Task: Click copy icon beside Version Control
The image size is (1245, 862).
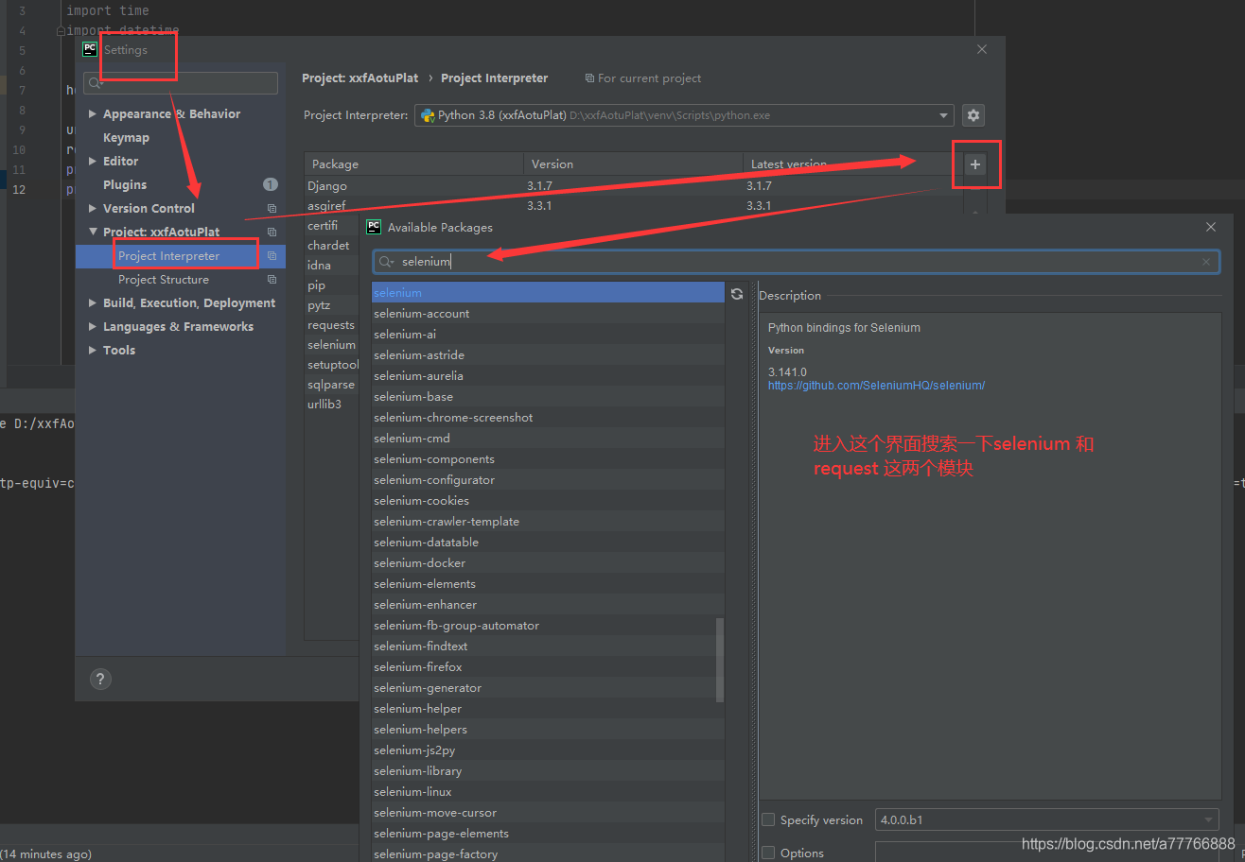Action: point(272,208)
